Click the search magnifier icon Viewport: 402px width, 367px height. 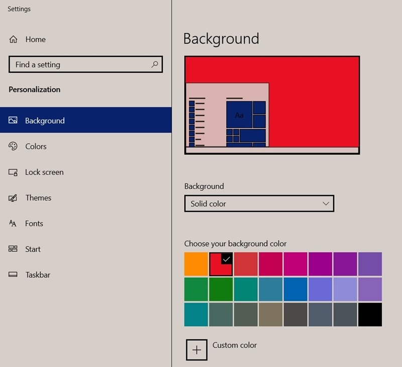(x=155, y=64)
